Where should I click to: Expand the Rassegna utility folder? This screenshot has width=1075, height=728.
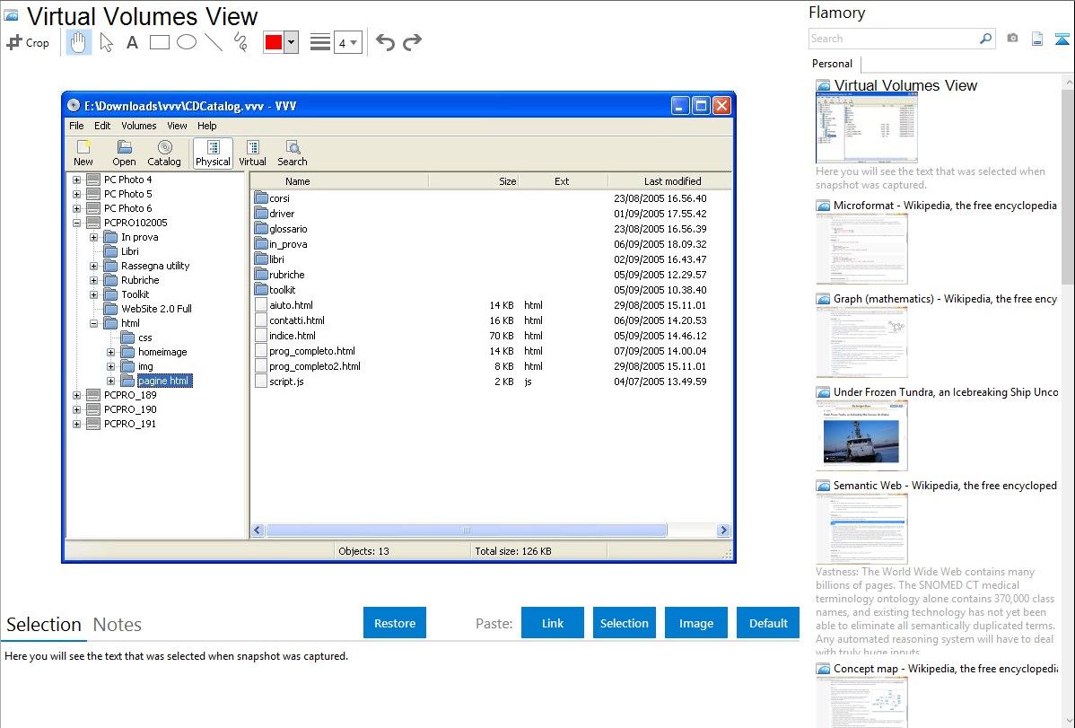click(94, 267)
